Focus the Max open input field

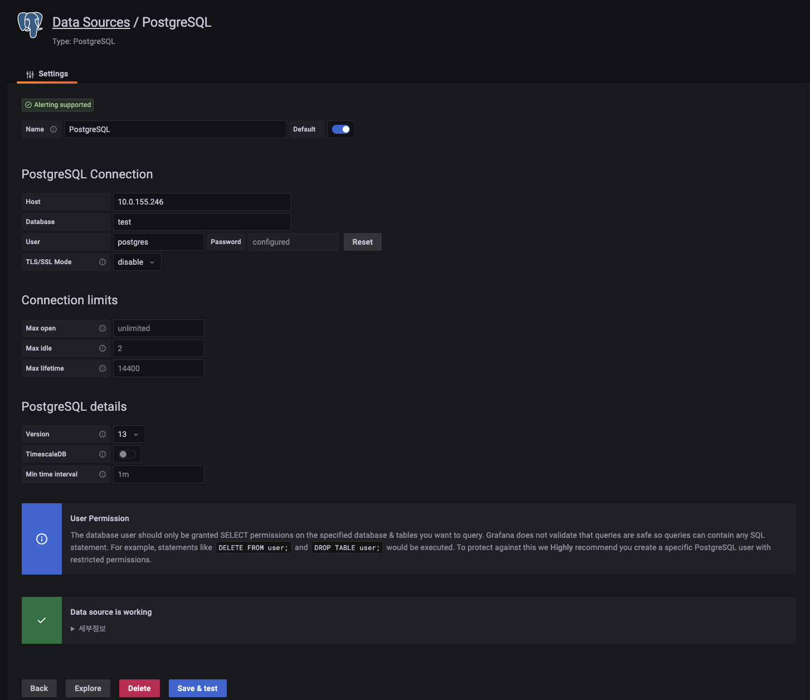pos(159,328)
